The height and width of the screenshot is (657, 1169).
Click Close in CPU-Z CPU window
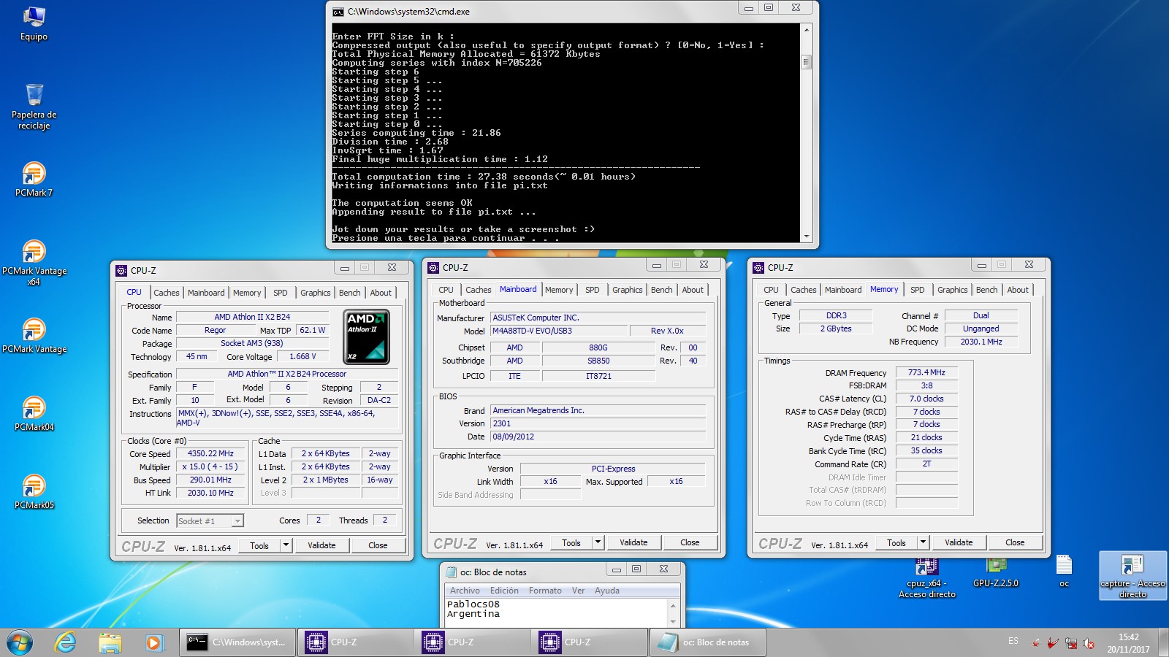click(378, 545)
